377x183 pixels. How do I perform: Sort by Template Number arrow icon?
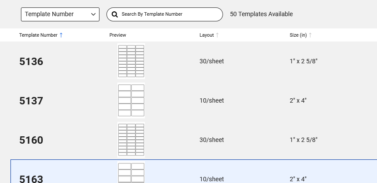(x=61, y=35)
